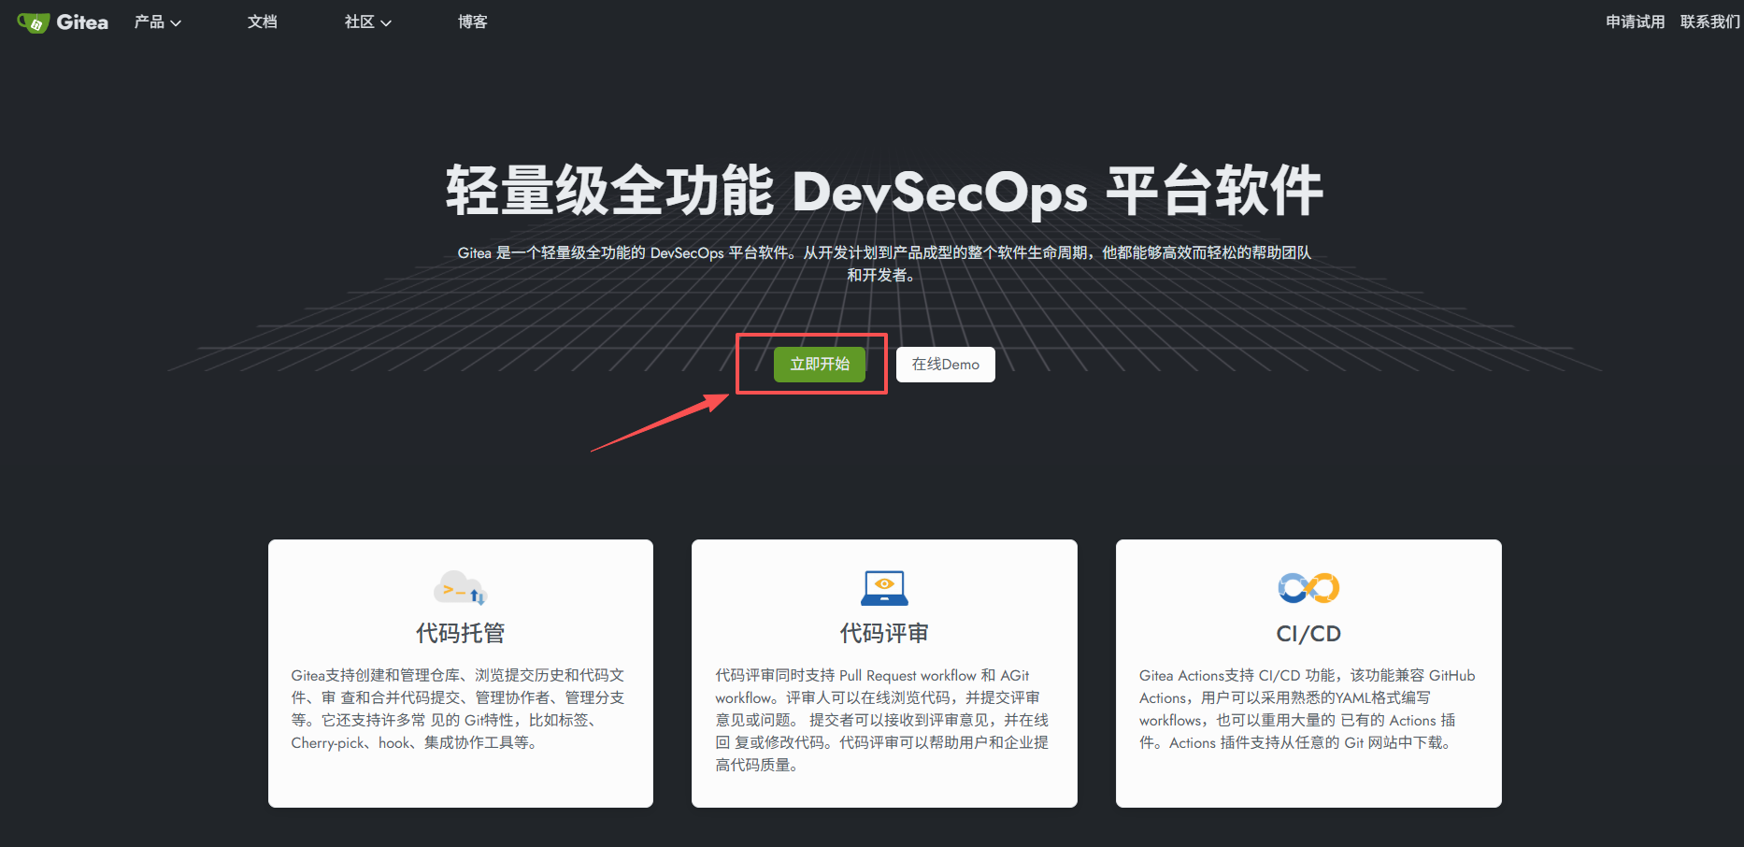Click the Gitea teacup logo icon
This screenshot has width=1744, height=847.
(34, 22)
